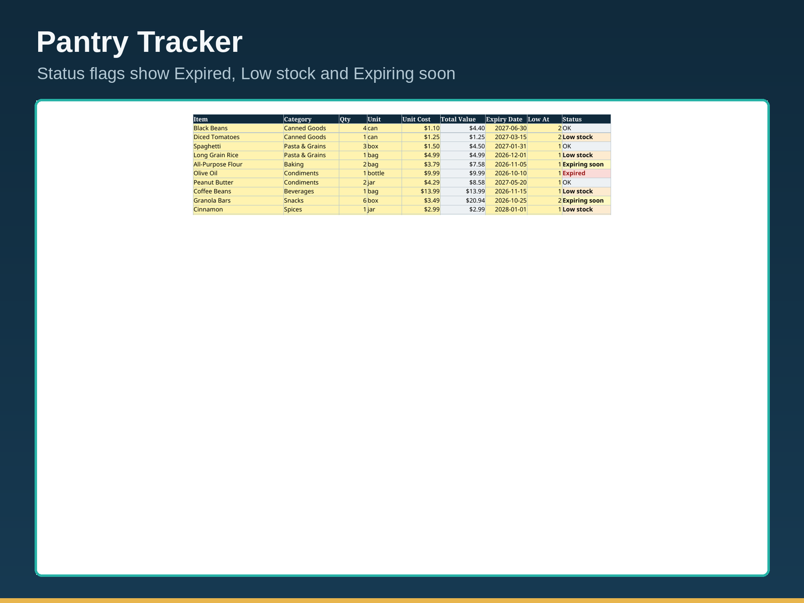Click Coffee Beans Low stock status
This screenshot has width=804, height=603.
point(586,191)
